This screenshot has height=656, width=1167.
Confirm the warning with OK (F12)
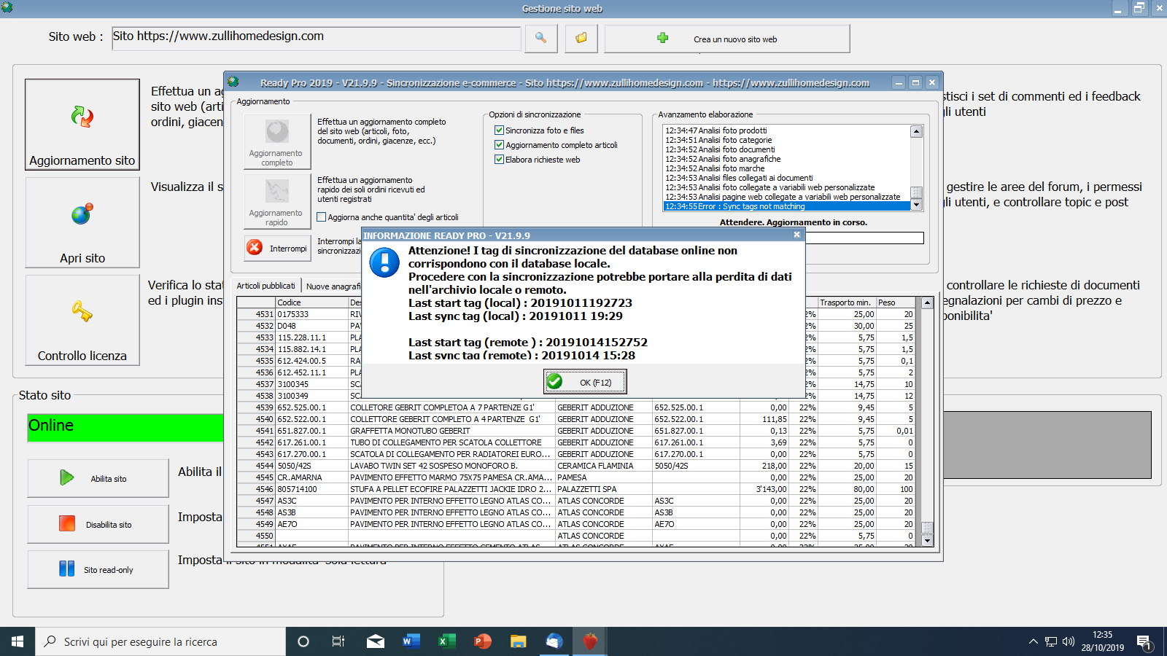pos(585,382)
